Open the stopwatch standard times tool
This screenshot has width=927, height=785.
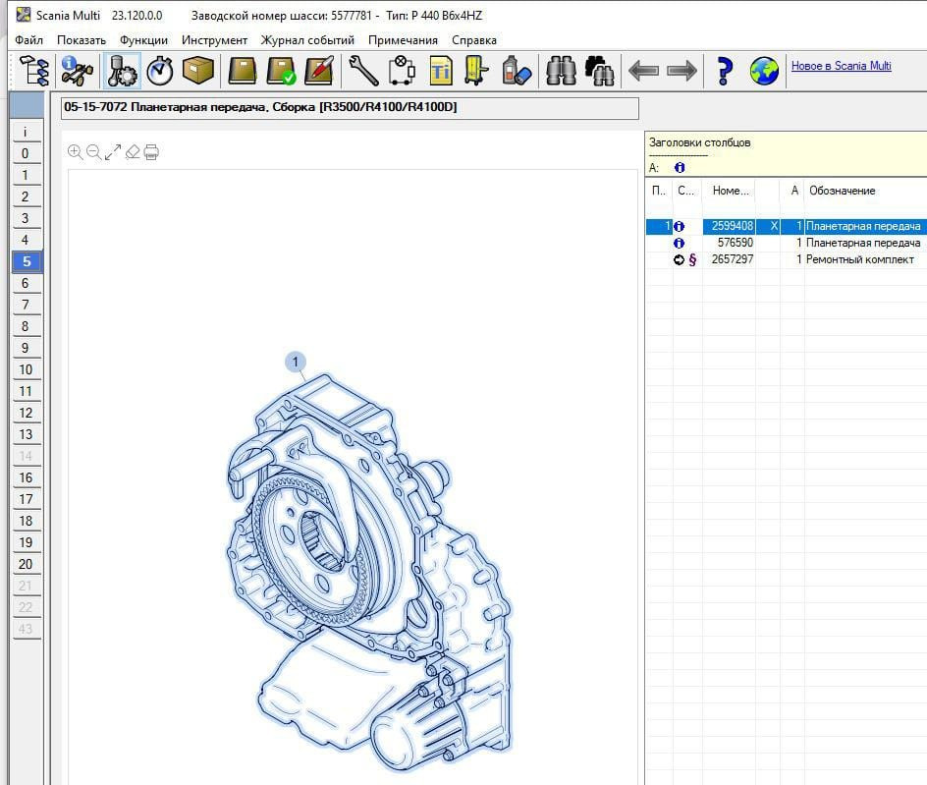(x=159, y=71)
